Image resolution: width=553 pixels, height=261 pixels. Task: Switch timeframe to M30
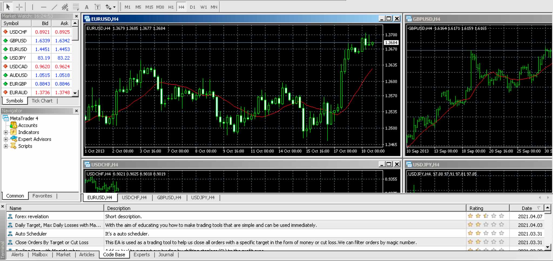coord(160,7)
